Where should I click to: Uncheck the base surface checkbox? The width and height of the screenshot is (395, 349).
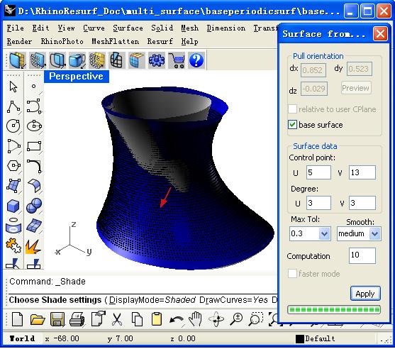[x=292, y=124]
